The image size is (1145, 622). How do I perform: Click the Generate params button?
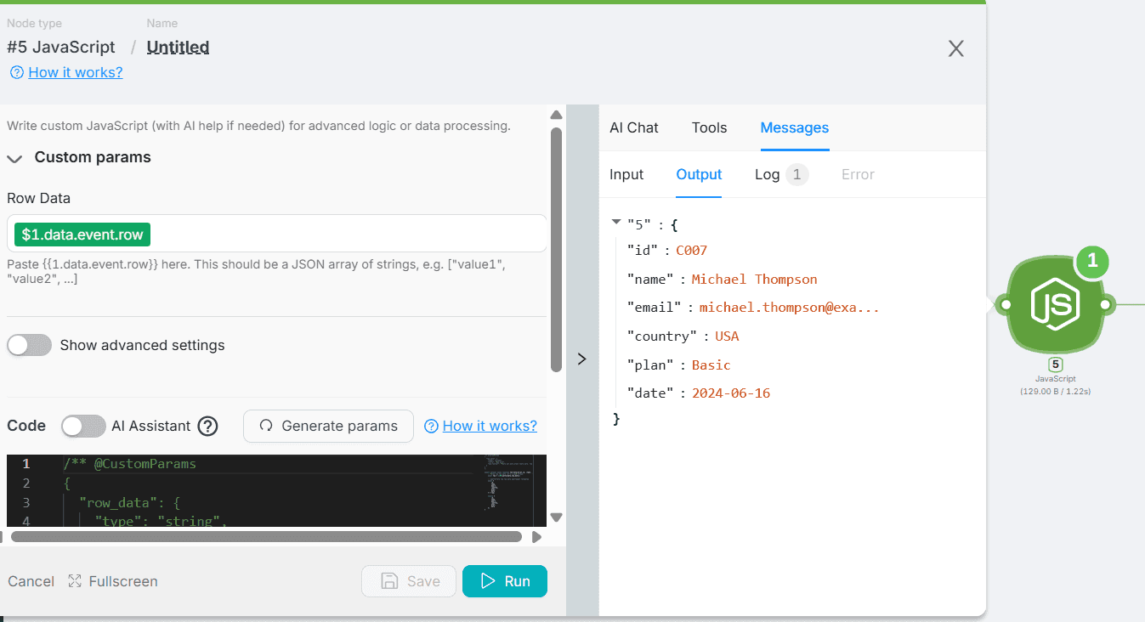tap(328, 426)
